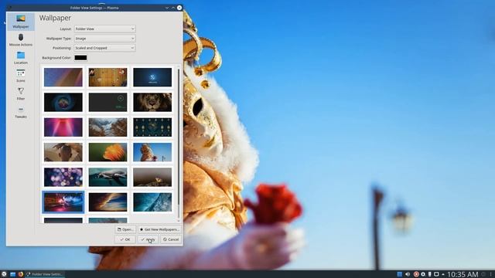
Task: Open the volume control in system tray
Action: pyautogui.click(x=408, y=274)
